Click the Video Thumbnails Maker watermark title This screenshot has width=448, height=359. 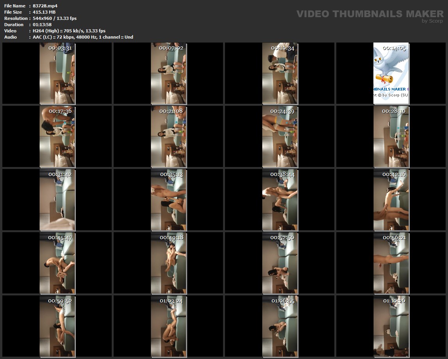369,14
